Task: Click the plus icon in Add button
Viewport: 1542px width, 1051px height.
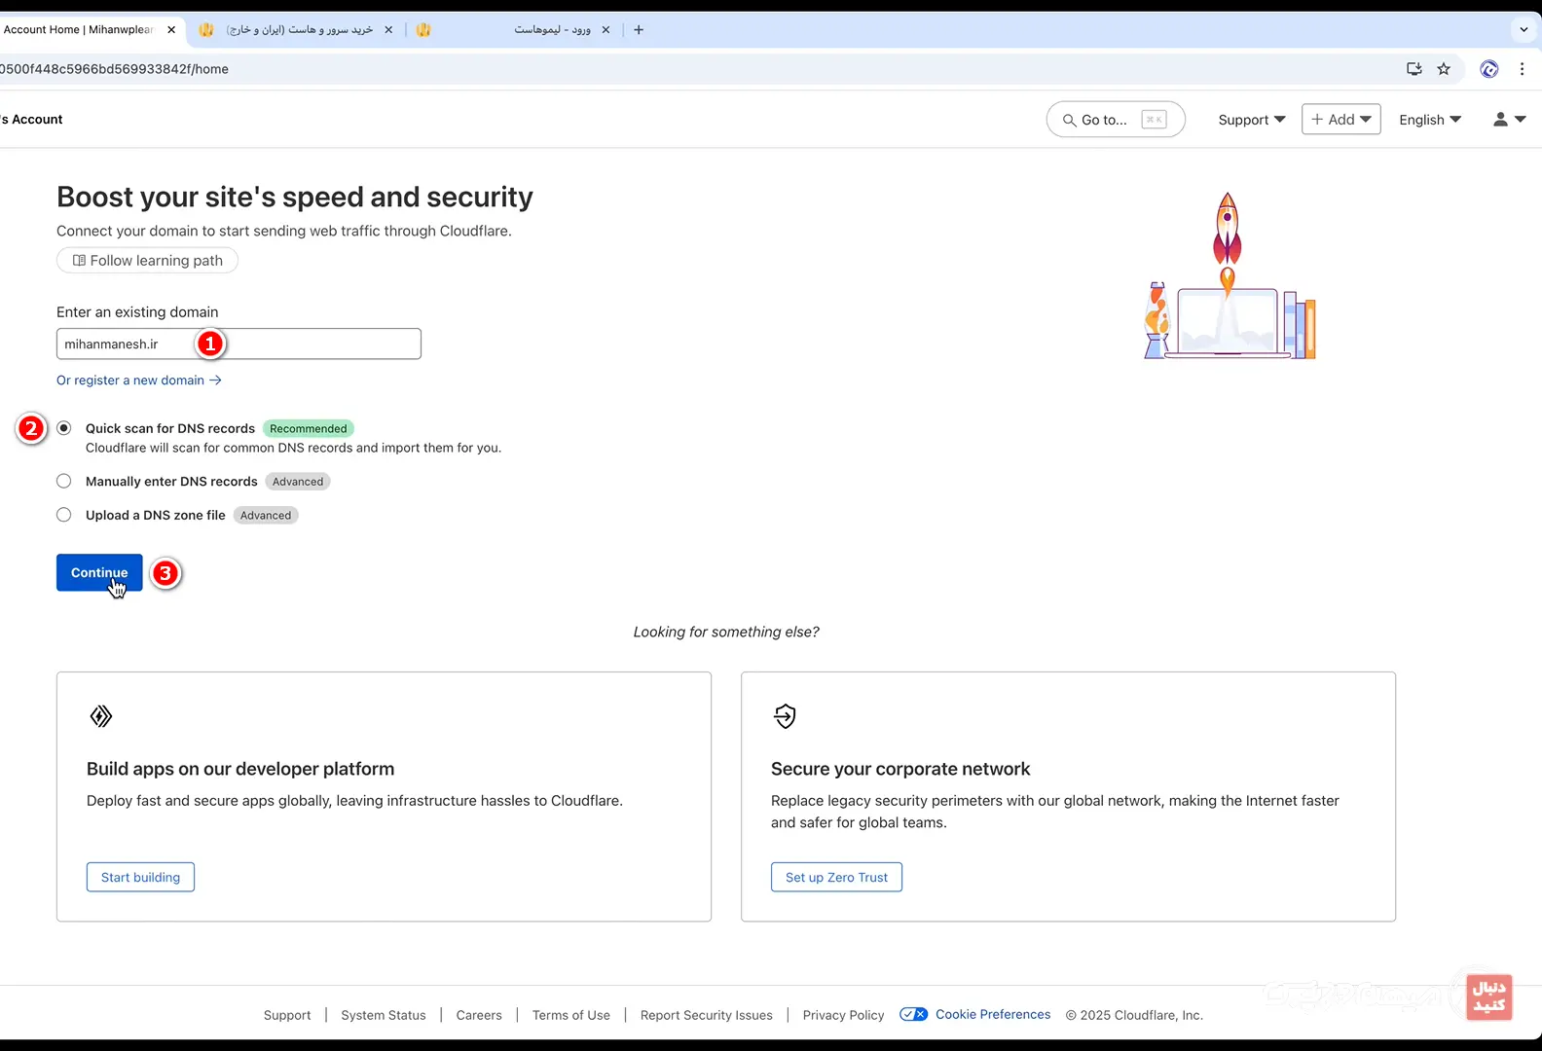Action: [1316, 119]
